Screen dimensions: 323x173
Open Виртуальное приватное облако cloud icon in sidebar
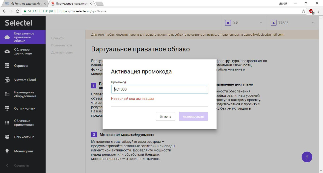[7, 37]
